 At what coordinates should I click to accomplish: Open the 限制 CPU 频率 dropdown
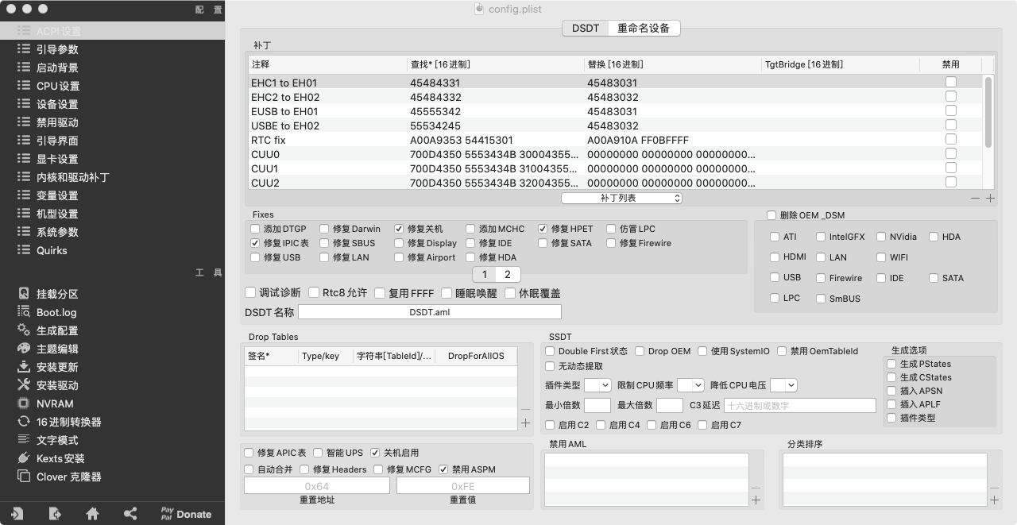pyautogui.click(x=690, y=384)
